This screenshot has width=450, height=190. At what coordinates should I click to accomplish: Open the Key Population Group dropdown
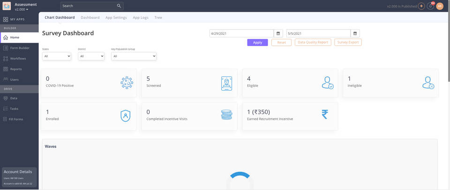click(134, 56)
